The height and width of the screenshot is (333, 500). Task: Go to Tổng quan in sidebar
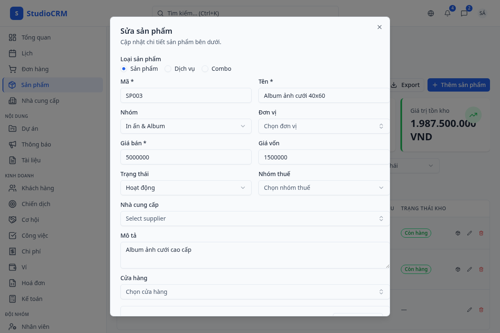[36, 37]
